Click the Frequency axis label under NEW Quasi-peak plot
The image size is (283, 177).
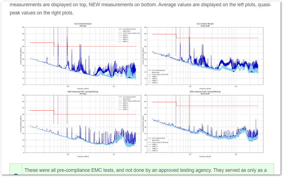coord(205,156)
